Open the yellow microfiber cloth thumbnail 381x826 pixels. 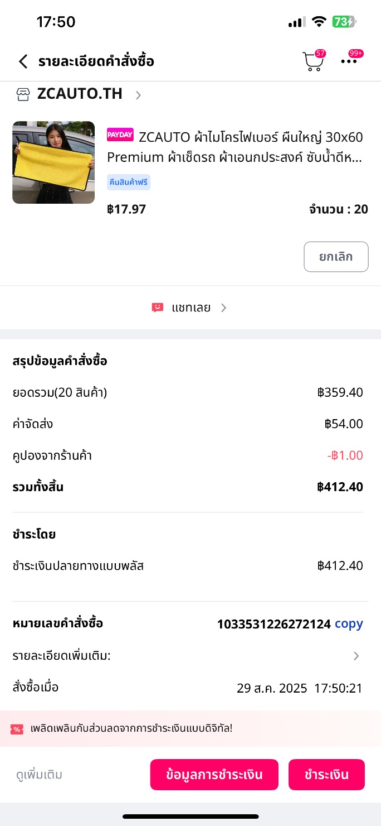(53, 162)
